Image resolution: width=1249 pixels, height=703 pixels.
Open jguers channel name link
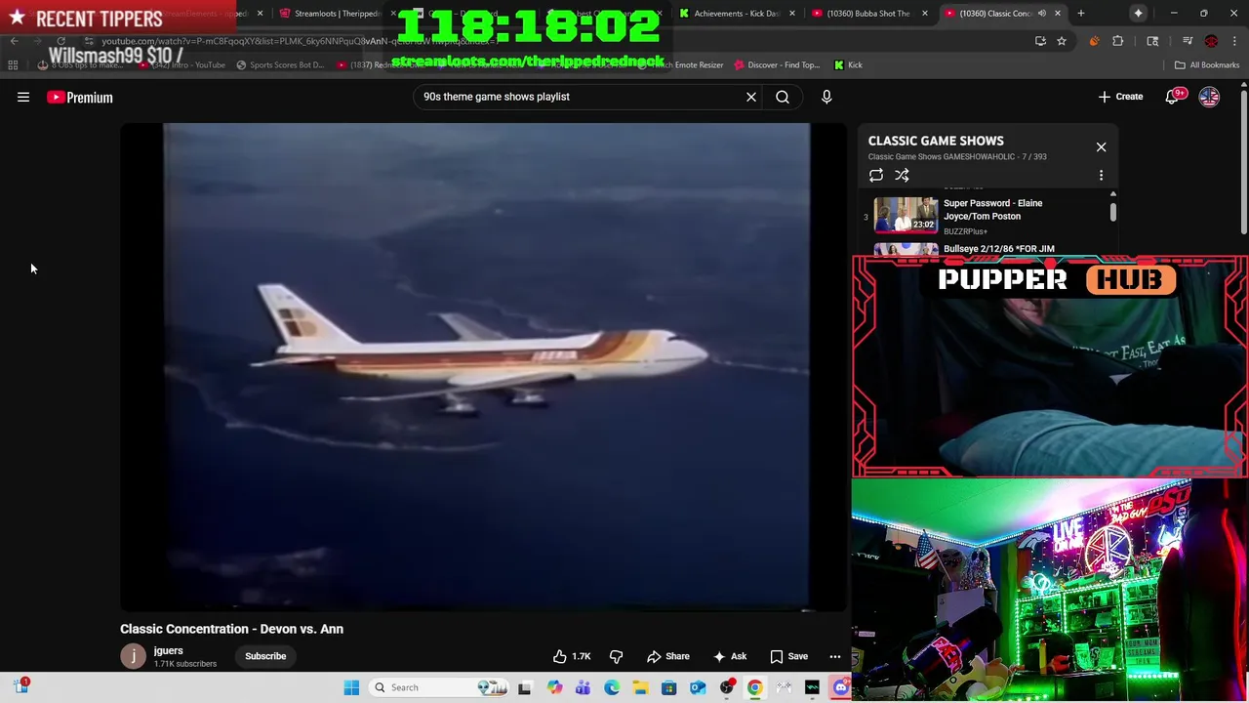[168, 650]
